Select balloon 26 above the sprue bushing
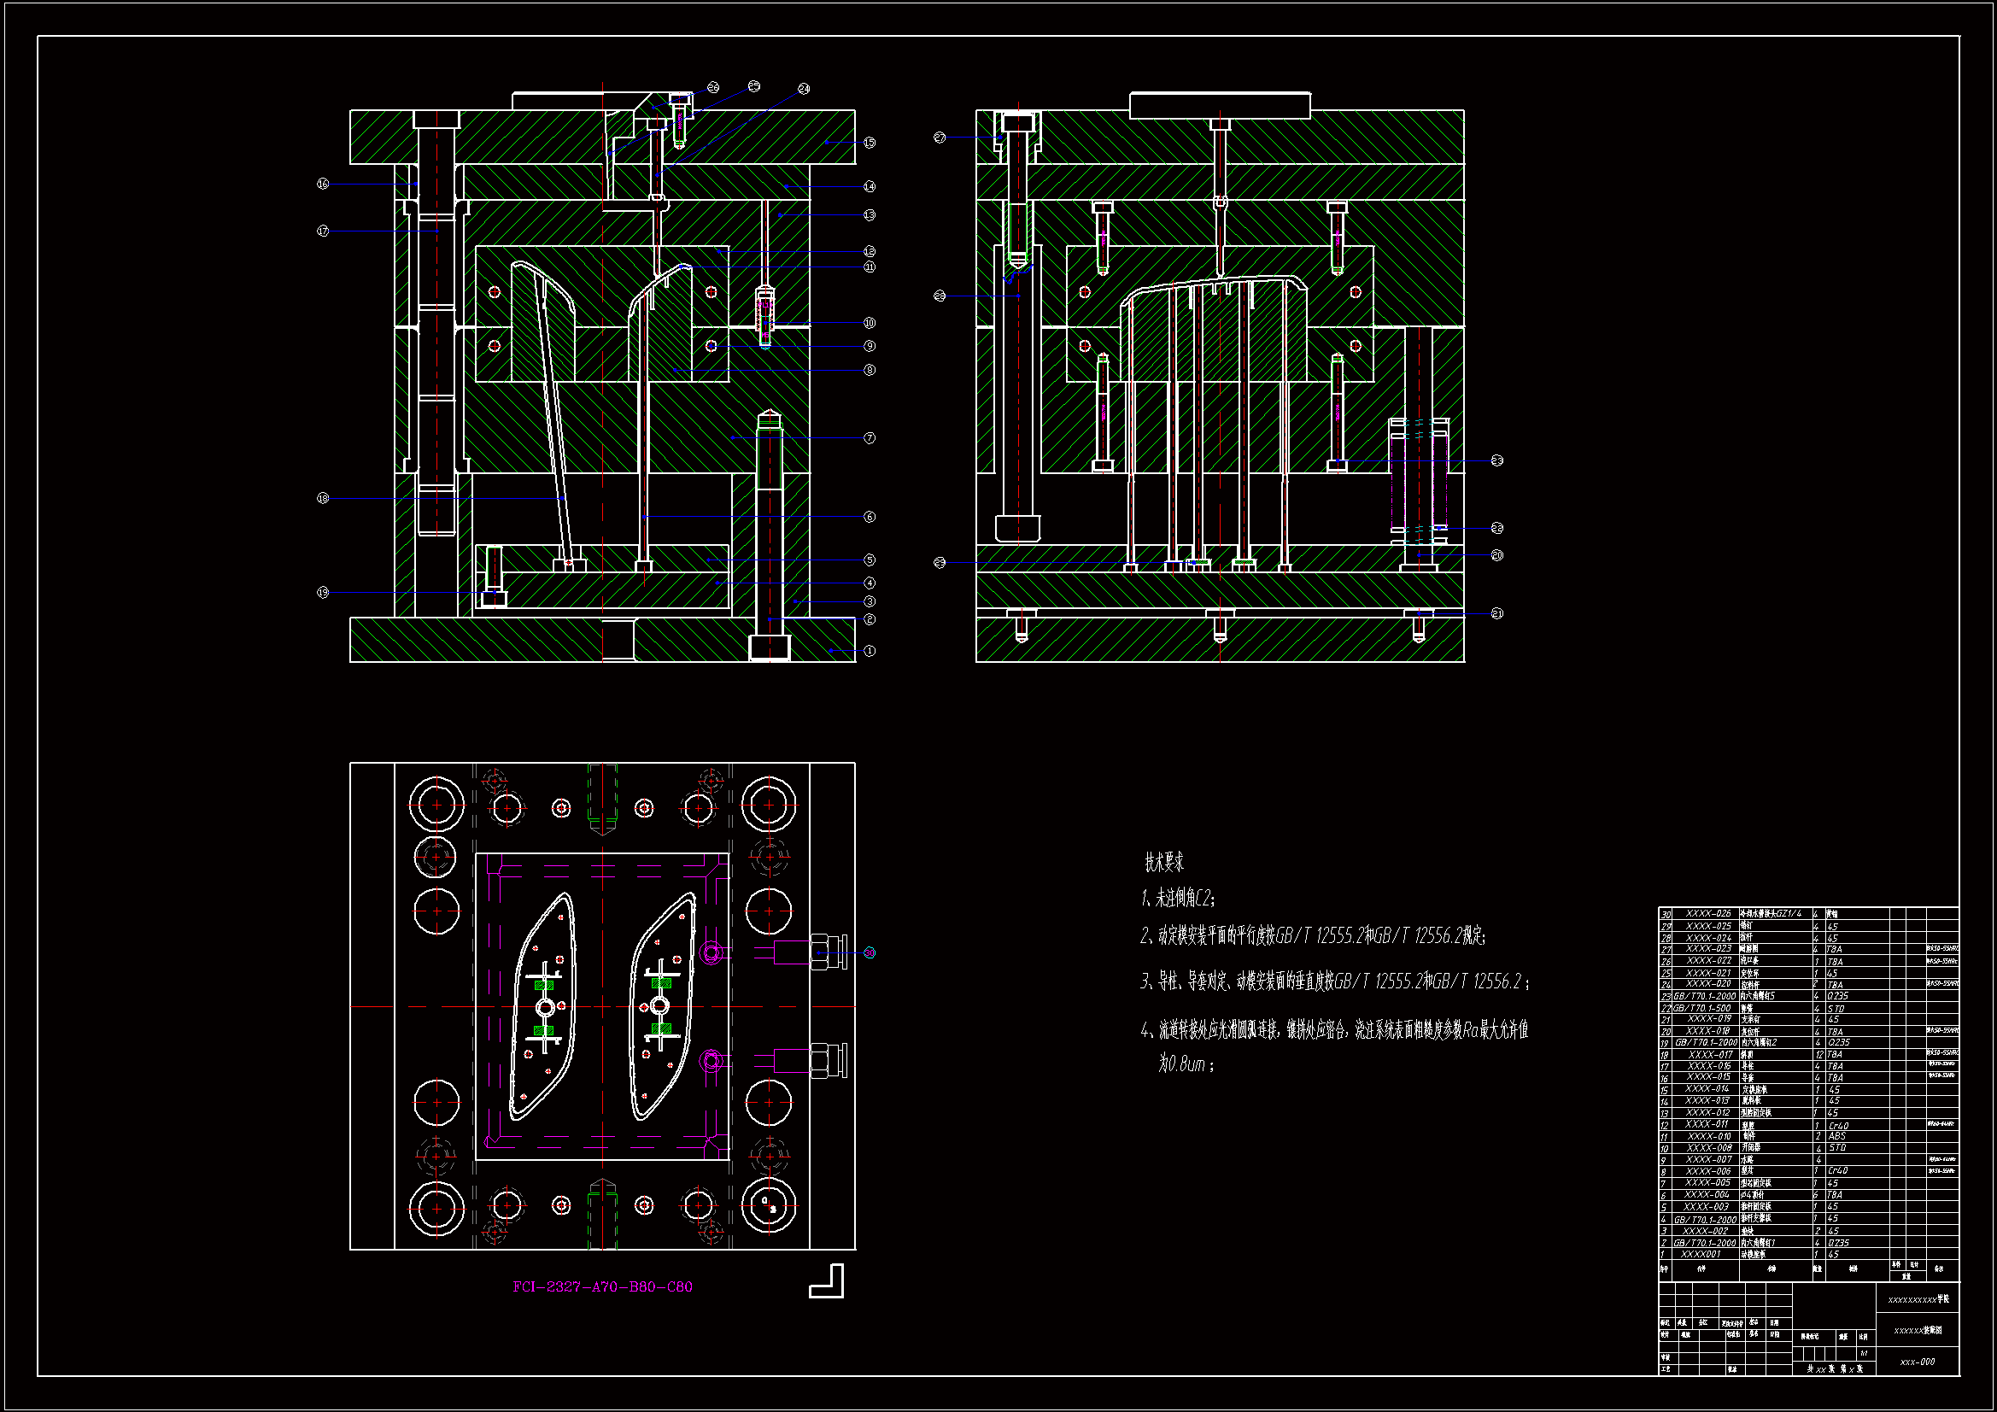Viewport: 1997px width, 1412px height. click(x=713, y=87)
